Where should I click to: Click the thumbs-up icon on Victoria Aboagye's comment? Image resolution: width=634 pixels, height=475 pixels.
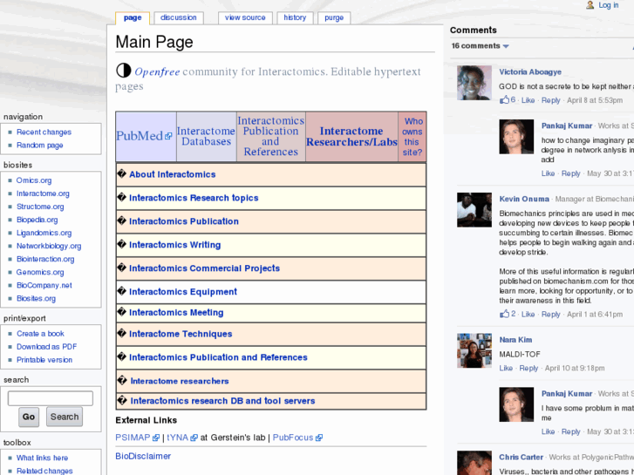coord(504,99)
